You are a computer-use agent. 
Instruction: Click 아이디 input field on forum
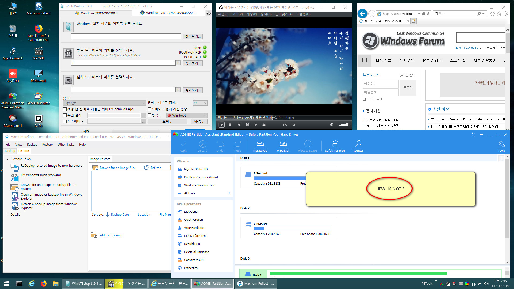click(x=380, y=84)
